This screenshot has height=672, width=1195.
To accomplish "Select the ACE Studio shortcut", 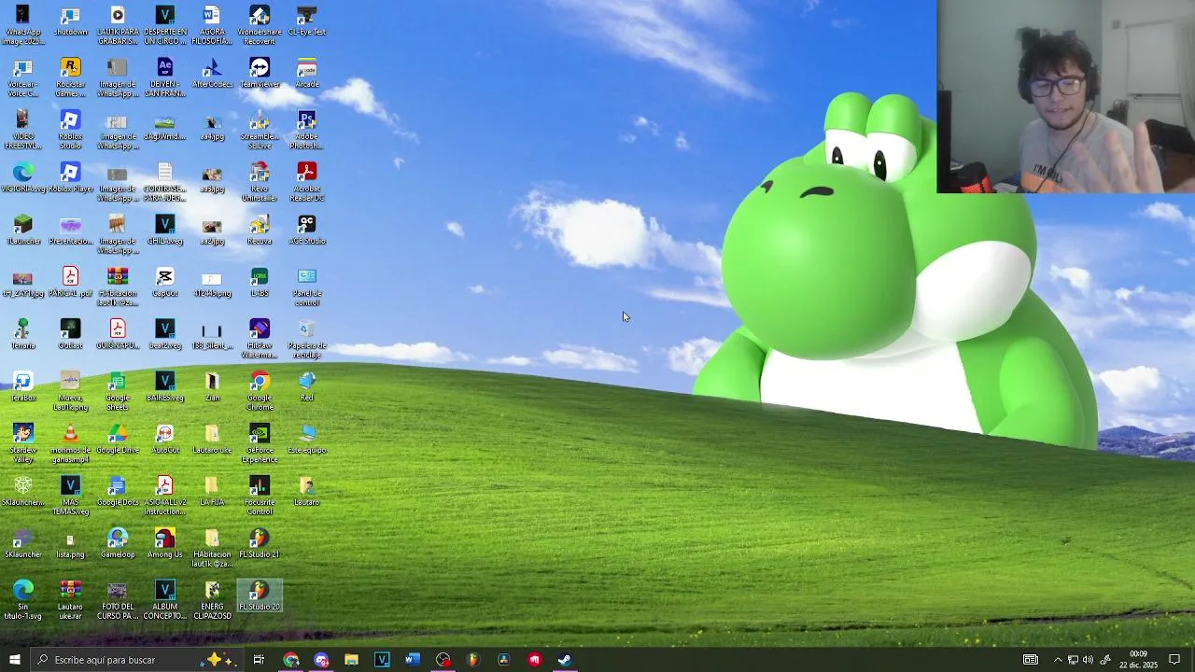I will [307, 231].
